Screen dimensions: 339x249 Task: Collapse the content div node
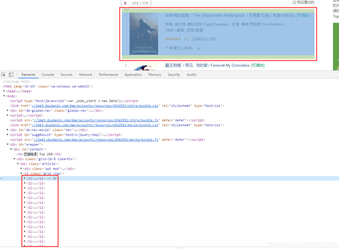point(11,149)
